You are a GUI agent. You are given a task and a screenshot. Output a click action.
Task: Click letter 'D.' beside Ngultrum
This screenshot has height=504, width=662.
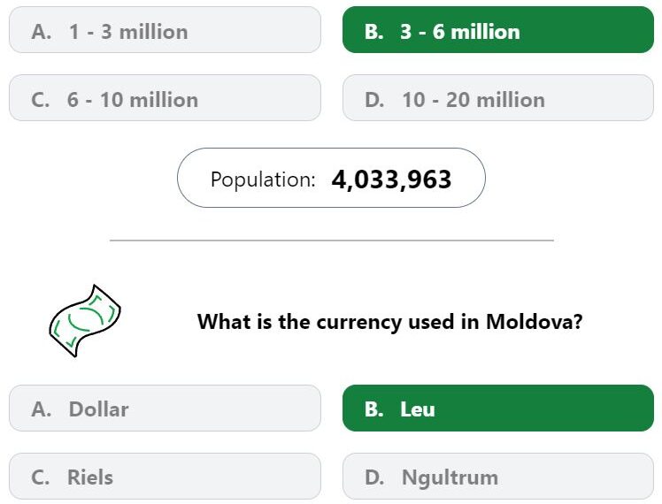pos(374,477)
